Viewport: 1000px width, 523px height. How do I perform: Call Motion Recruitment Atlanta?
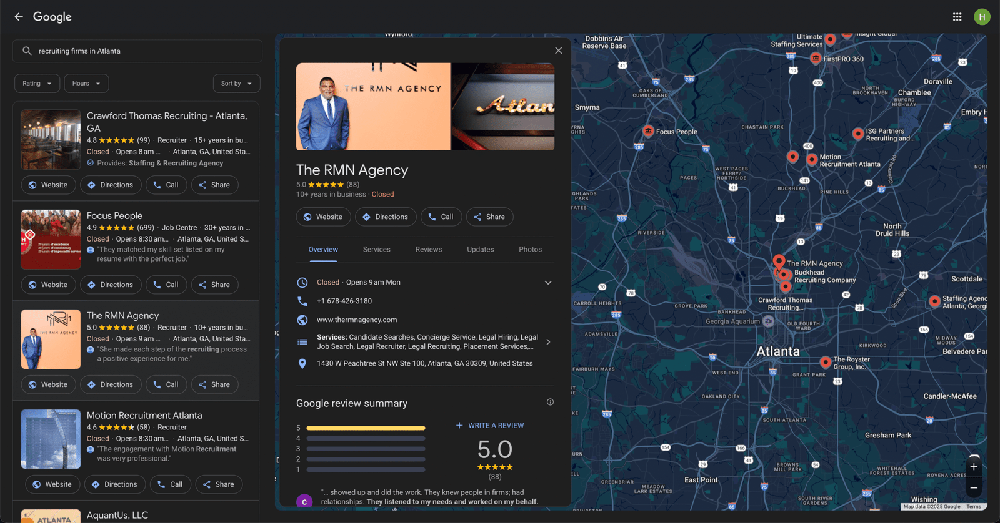(x=171, y=485)
